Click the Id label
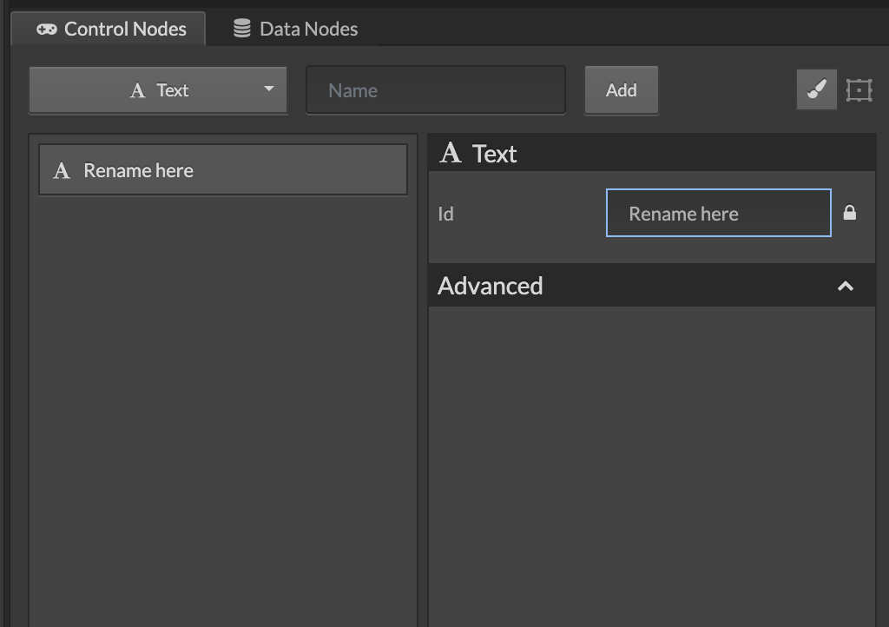Image resolution: width=889 pixels, height=627 pixels. point(445,214)
